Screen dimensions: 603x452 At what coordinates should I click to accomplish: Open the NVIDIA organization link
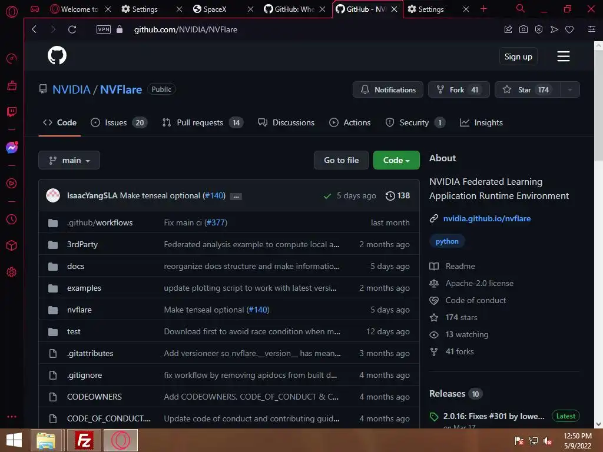coord(71,89)
